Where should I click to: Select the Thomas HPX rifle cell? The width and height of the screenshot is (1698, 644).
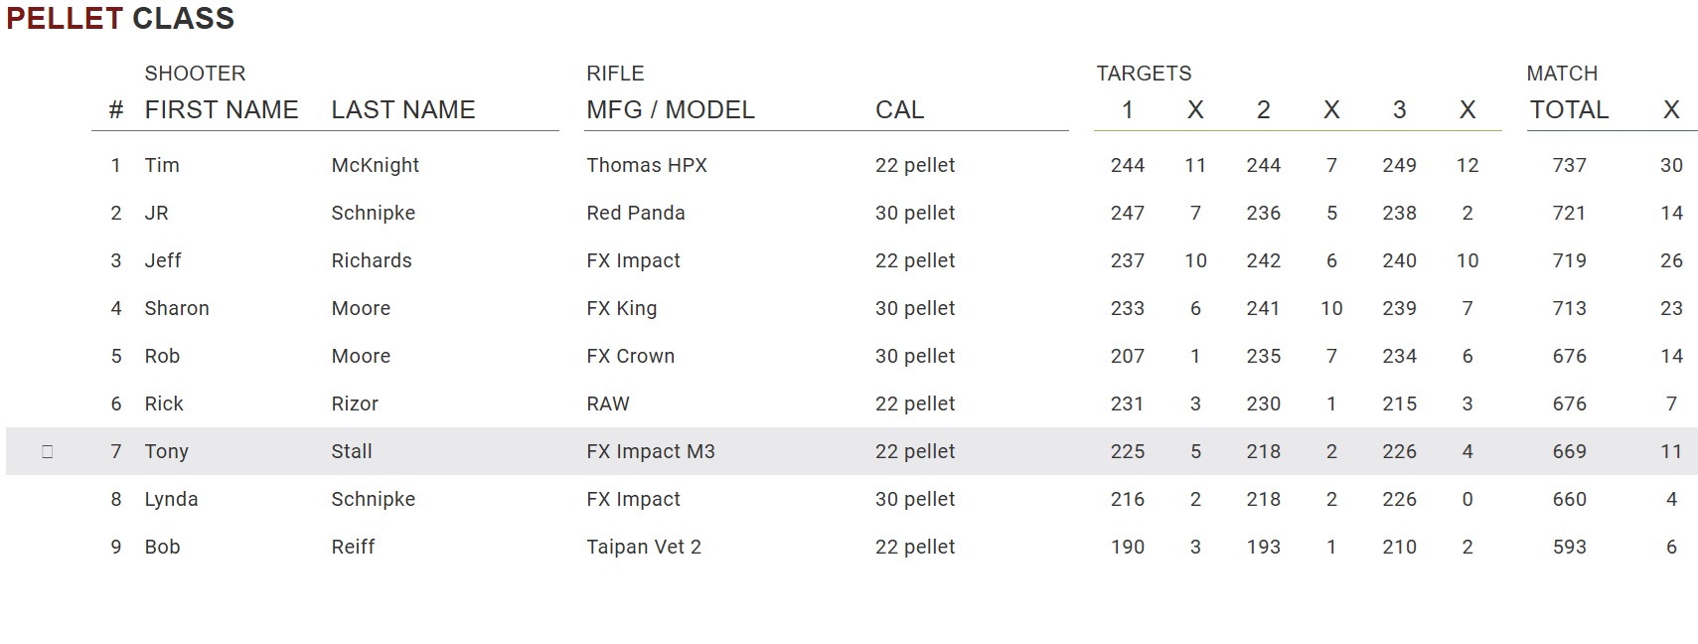click(x=647, y=165)
